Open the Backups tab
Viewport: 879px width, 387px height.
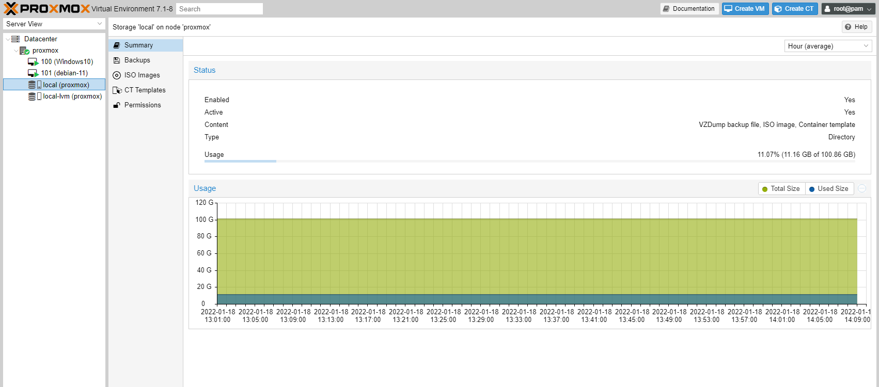click(x=137, y=60)
